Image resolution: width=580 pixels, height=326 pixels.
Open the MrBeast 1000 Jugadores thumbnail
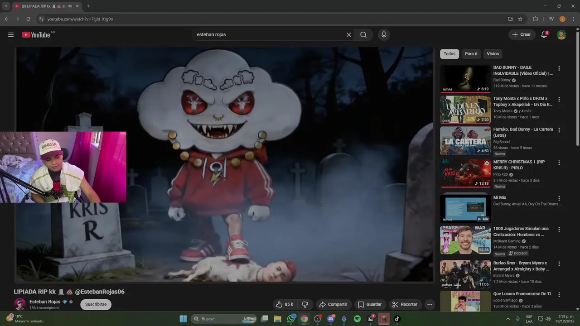pyautogui.click(x=465, y=240)
